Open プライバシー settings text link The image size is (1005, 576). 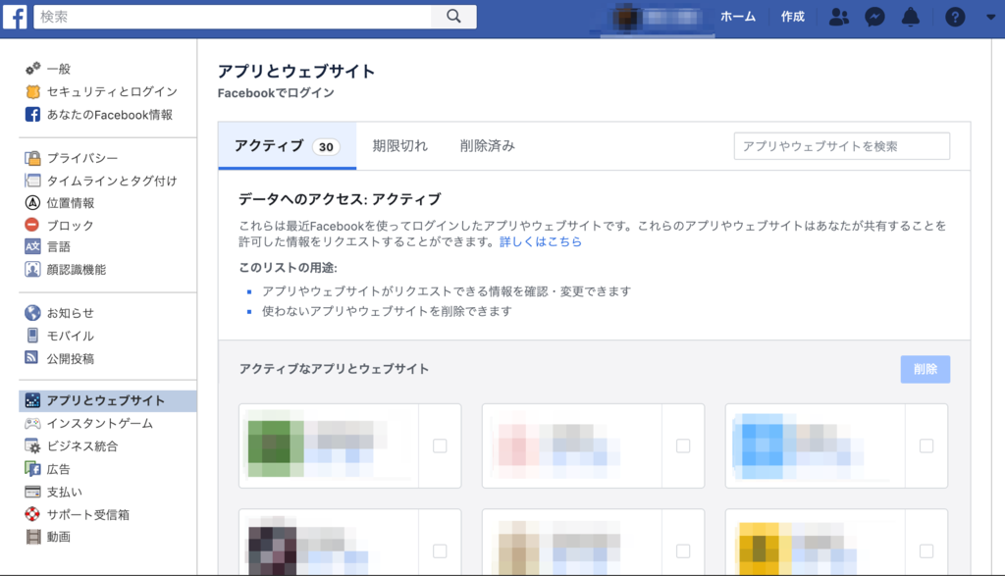(82, 158)
